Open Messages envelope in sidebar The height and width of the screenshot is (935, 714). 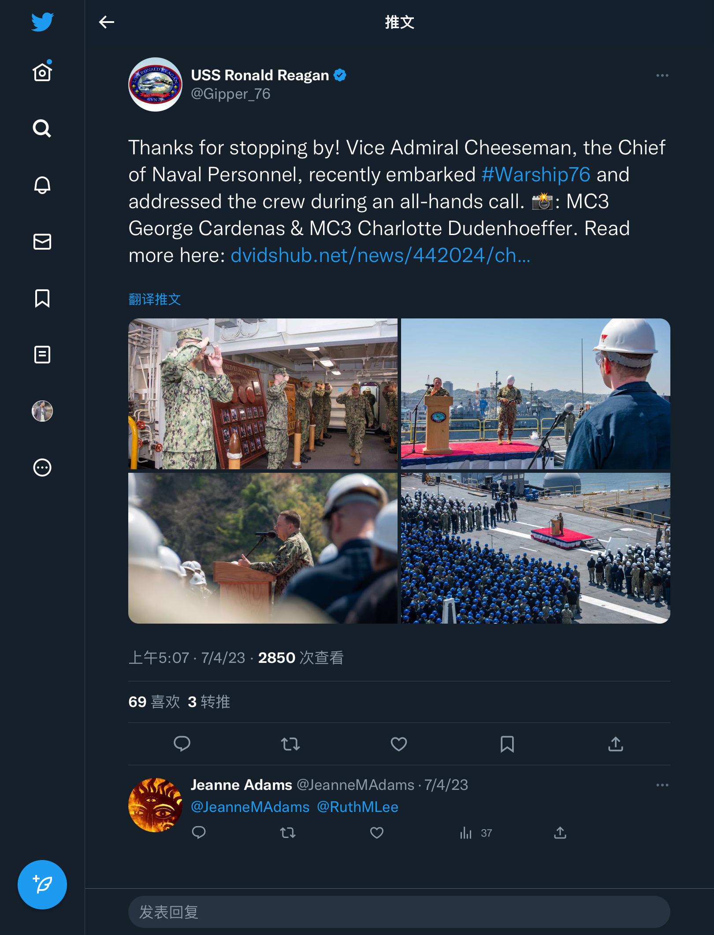tap(42, 241)
